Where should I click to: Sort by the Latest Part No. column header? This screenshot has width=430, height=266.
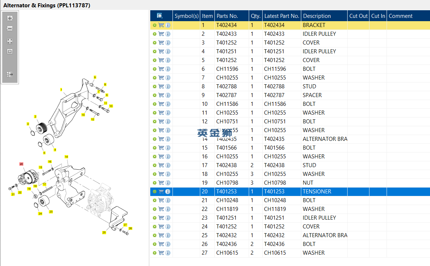click(x=282, y=16)
